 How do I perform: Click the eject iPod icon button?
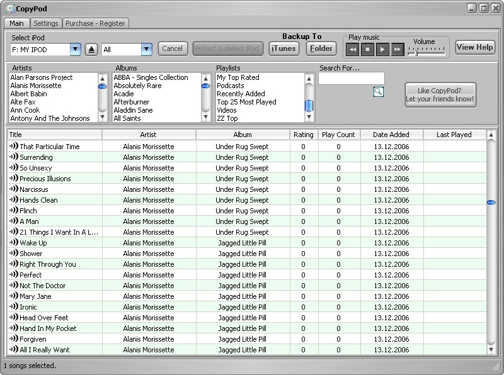pos(91,49)
